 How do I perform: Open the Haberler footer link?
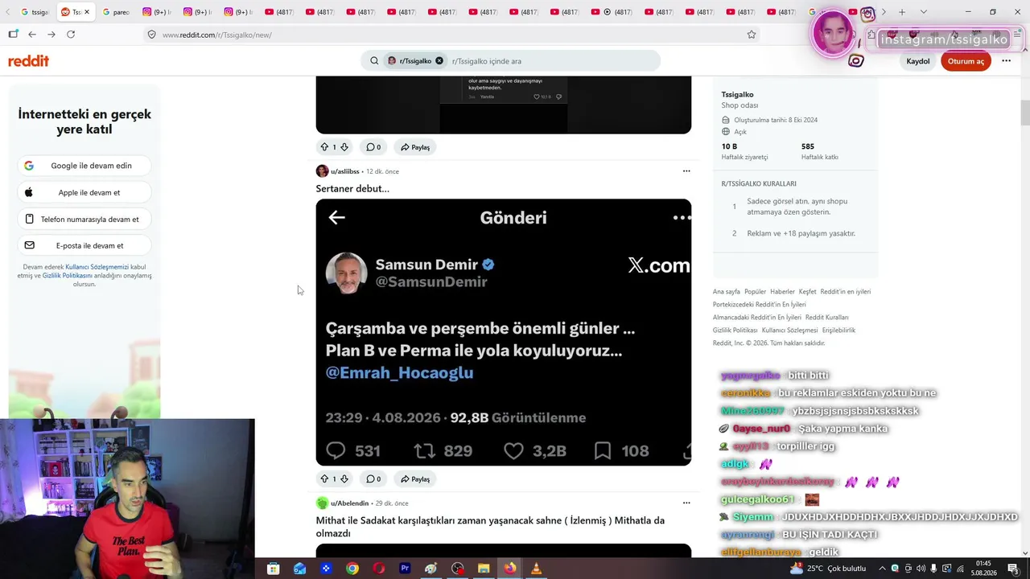coord(782,292)
